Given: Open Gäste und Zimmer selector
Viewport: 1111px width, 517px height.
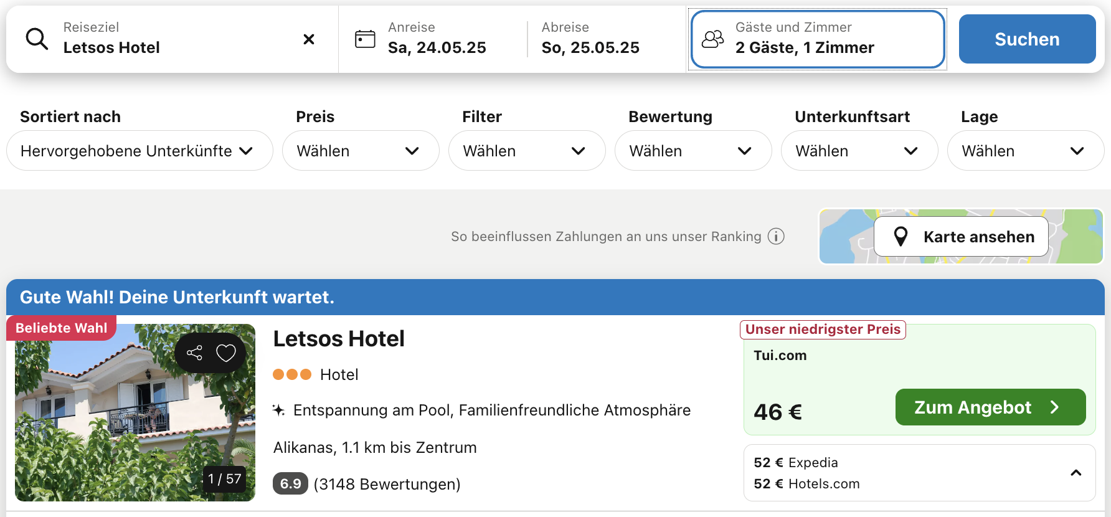Looking at the screenshot, I should [818, 39].
